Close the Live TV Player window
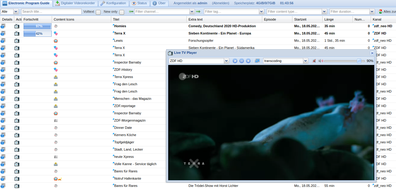The image size is (396, 189). pyautogui.click(x=372, y=53)
